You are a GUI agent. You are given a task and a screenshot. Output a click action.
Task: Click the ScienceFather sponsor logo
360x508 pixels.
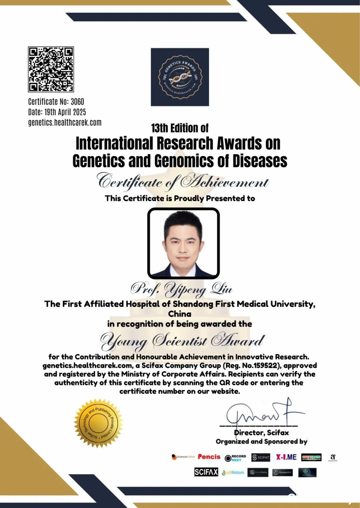click(183, 457)
